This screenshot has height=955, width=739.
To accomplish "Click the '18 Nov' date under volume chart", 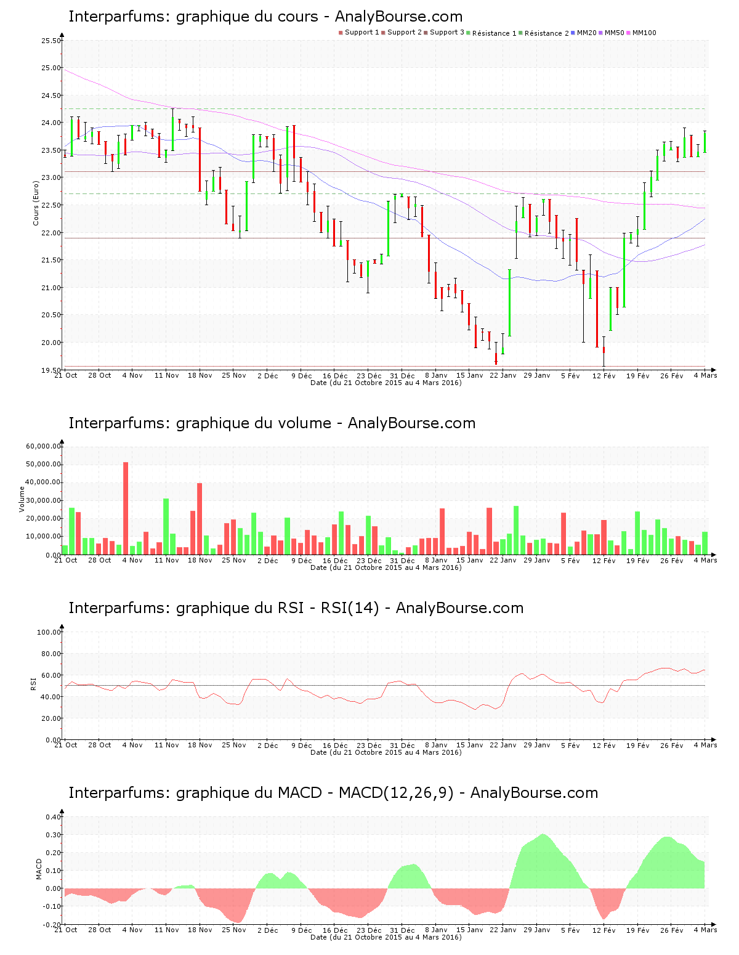I will 200,560.
